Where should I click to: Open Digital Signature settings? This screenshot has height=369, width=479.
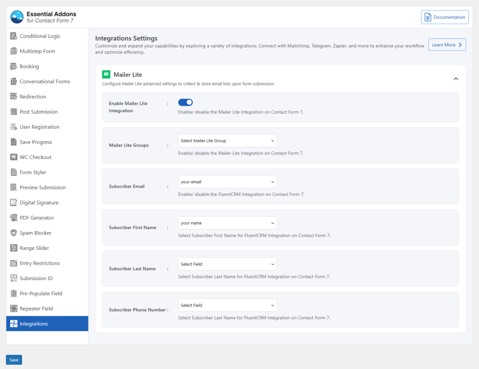[x=47, y=203]
